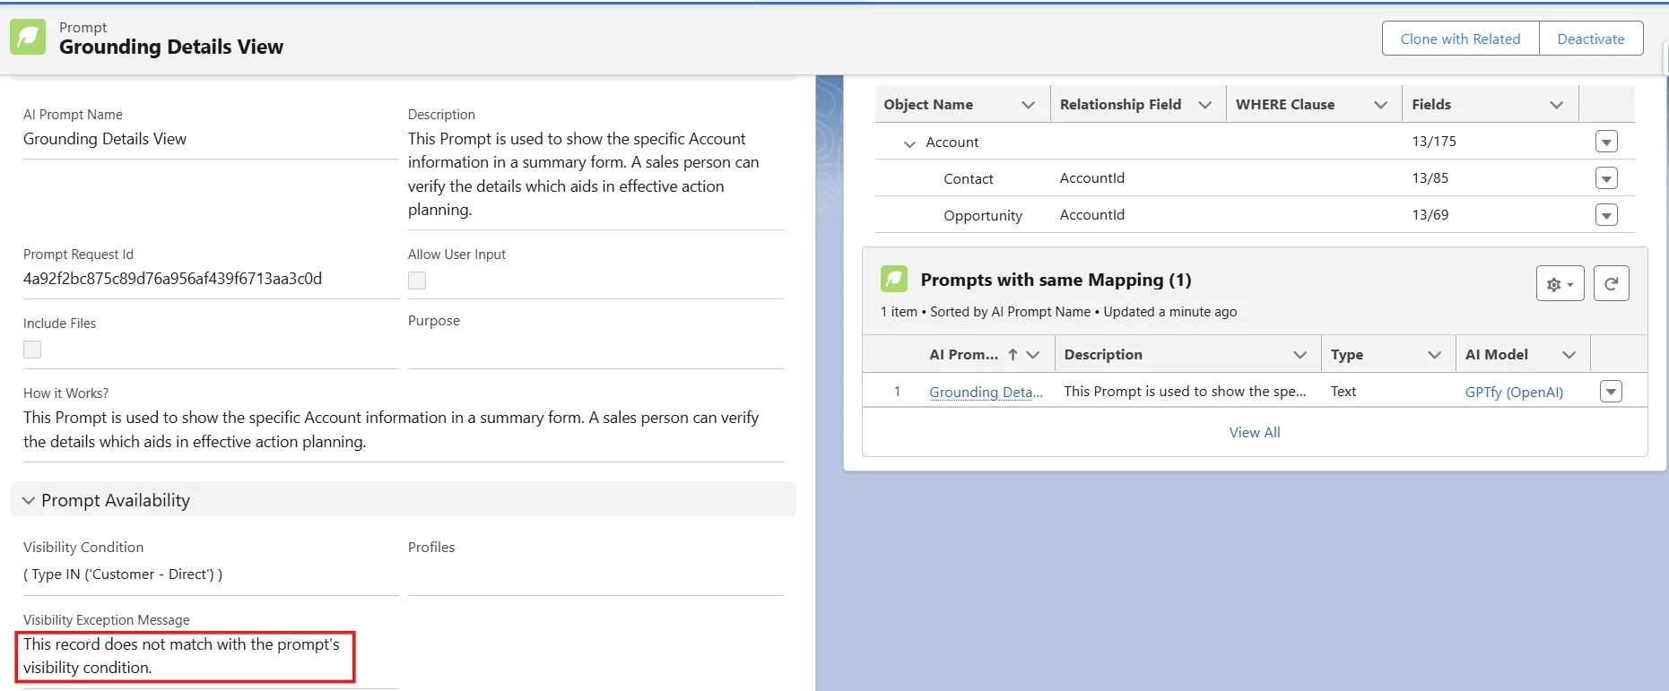This screenshot has height=691, width=1669.
Task: Click the View All link
Action: [x=1254, y=432]
